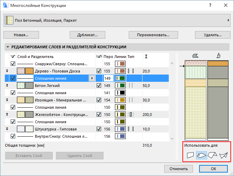Toggle end-line checkbox for Штукатурка layer
The width and height of the screenshot is (234, 176).
[x=99, y=129]
